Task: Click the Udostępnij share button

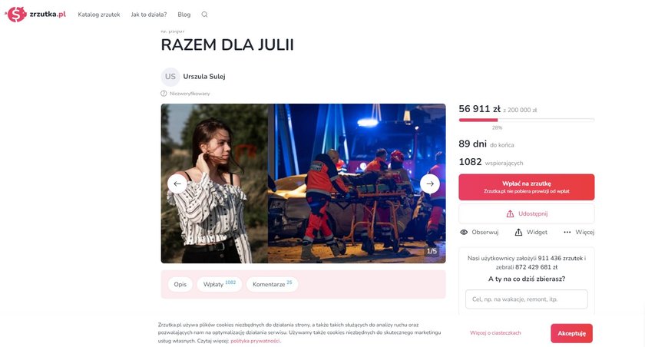Action: (527, 213)
